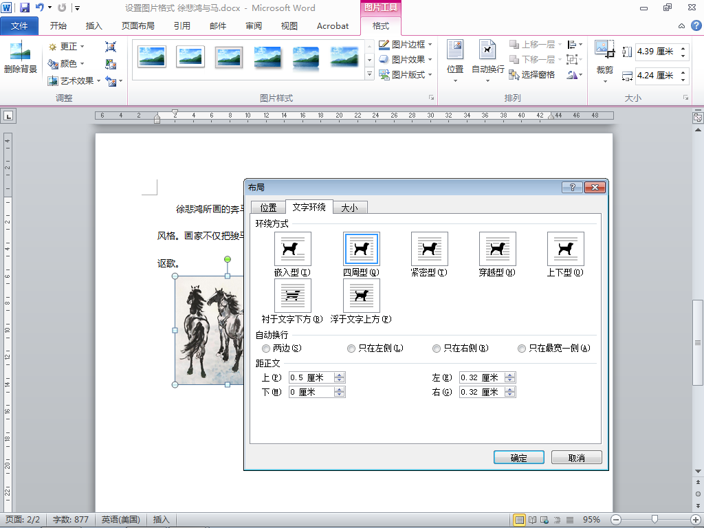Screen dimensions: 704x528
Task: Click the redo icon in title bar
Action: click(x=63, y=8)
